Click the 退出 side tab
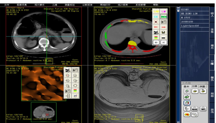The height and width of the screenshot is (123, 216). (x=212, y=111)
